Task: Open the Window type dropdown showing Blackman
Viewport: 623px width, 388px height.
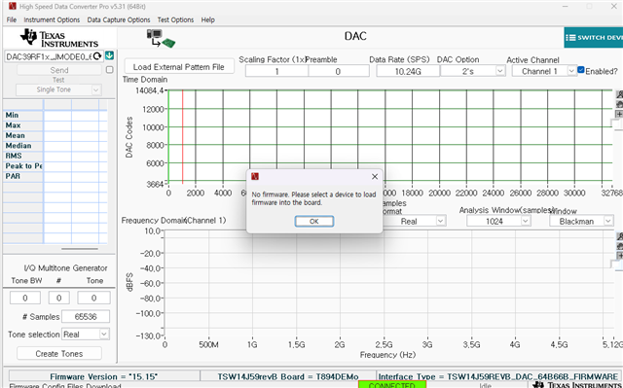Action: 581,221
